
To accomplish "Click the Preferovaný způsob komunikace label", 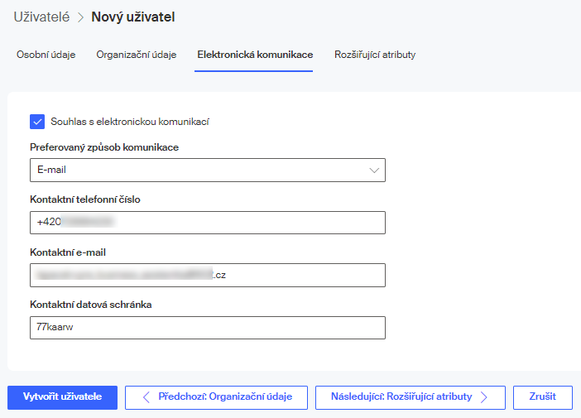I will (104, 147).
